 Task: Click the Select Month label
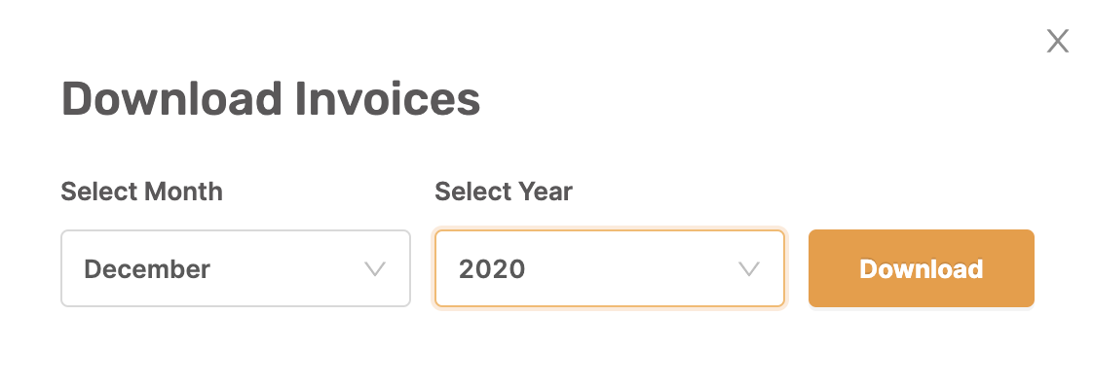[141, 192]
